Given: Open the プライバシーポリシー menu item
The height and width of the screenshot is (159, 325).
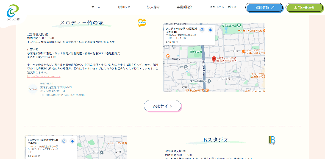Looking at the screenshot, I should point(225,7).
